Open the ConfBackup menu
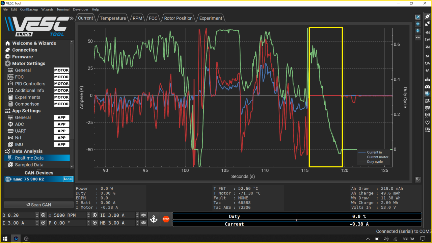Image resolution: width=432 pixels, height=243 pixels. pos(29,9)
